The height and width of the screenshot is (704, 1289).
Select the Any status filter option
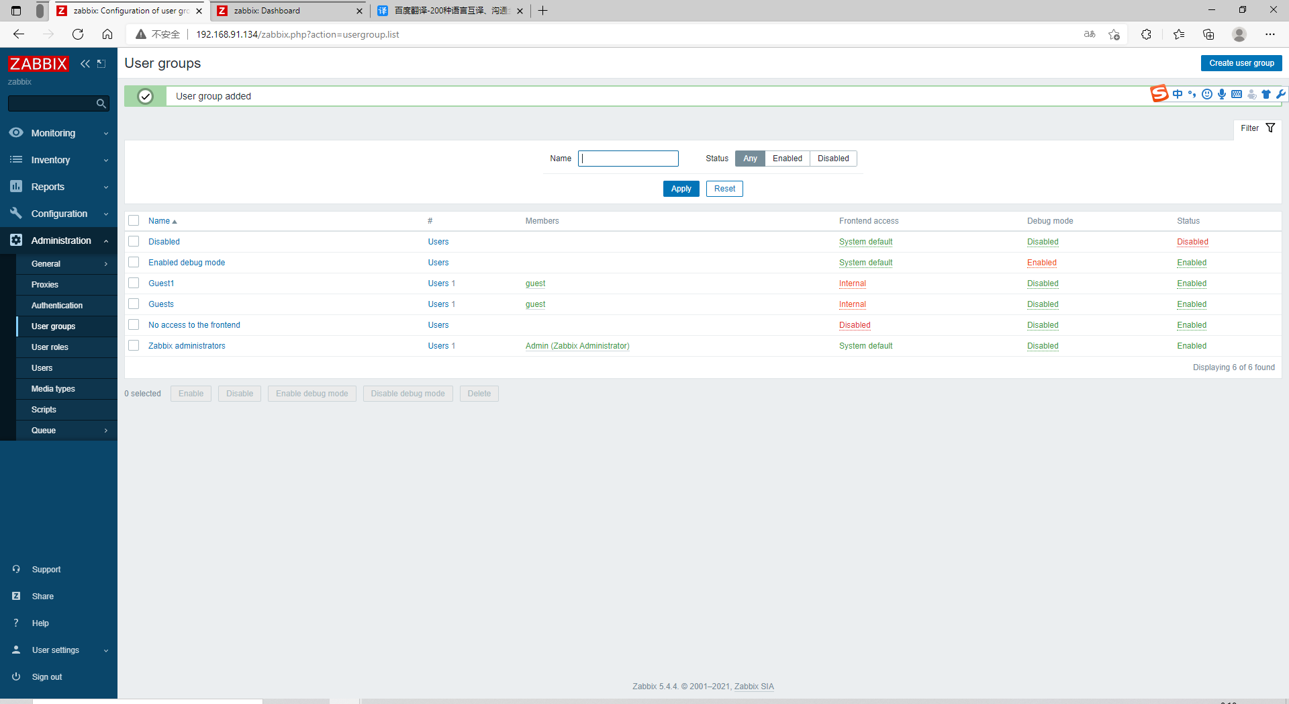tap(750, 159)
